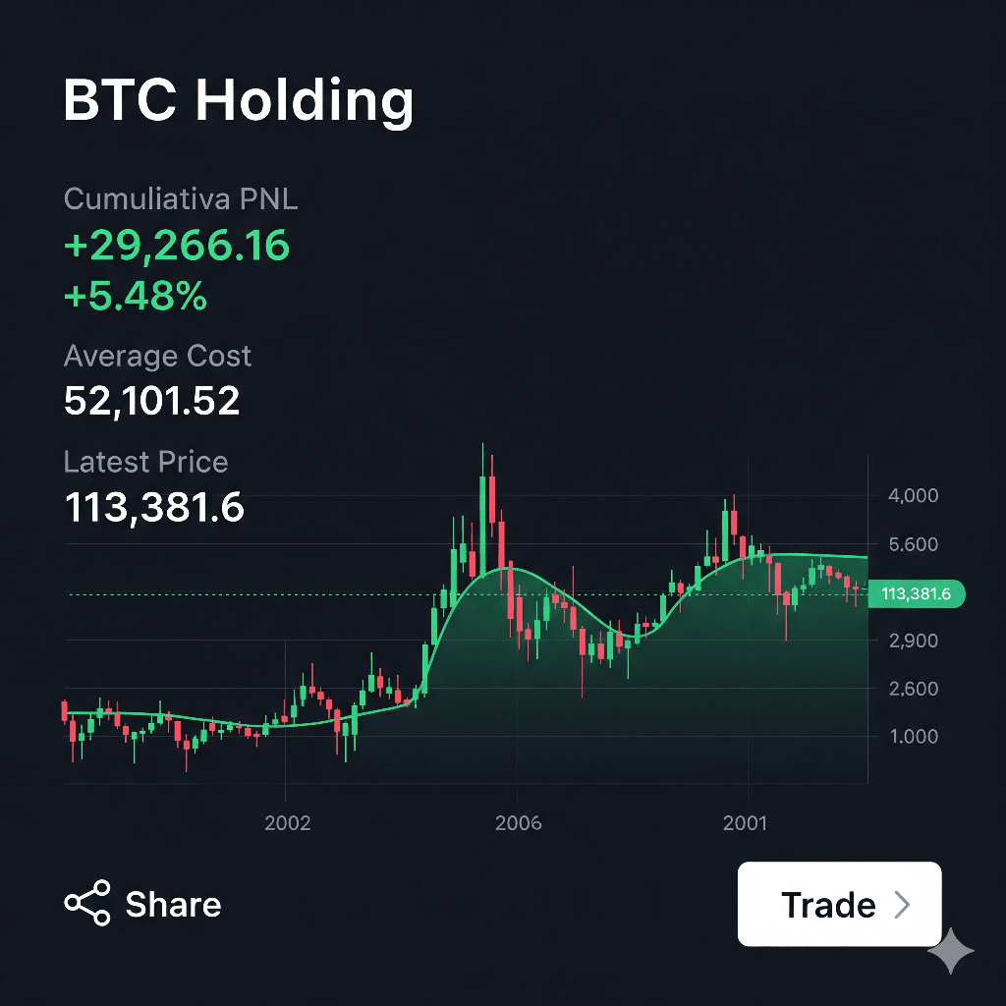1006x1006 pixels.
Task: Click the chevron arrow inside Trade
Action: pos(903,905)
